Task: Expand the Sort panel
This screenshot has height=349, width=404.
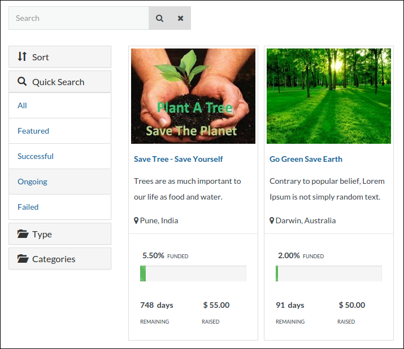Action: (x=60, y=57)
